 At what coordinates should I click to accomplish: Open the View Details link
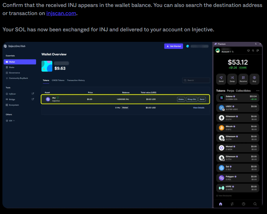point(198,107)
